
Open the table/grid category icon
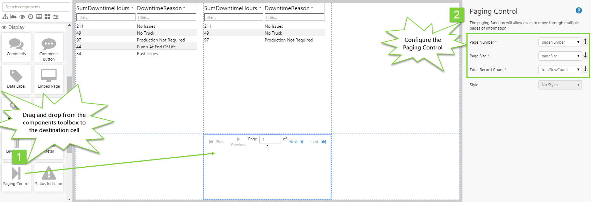click(x=39, y=17)
